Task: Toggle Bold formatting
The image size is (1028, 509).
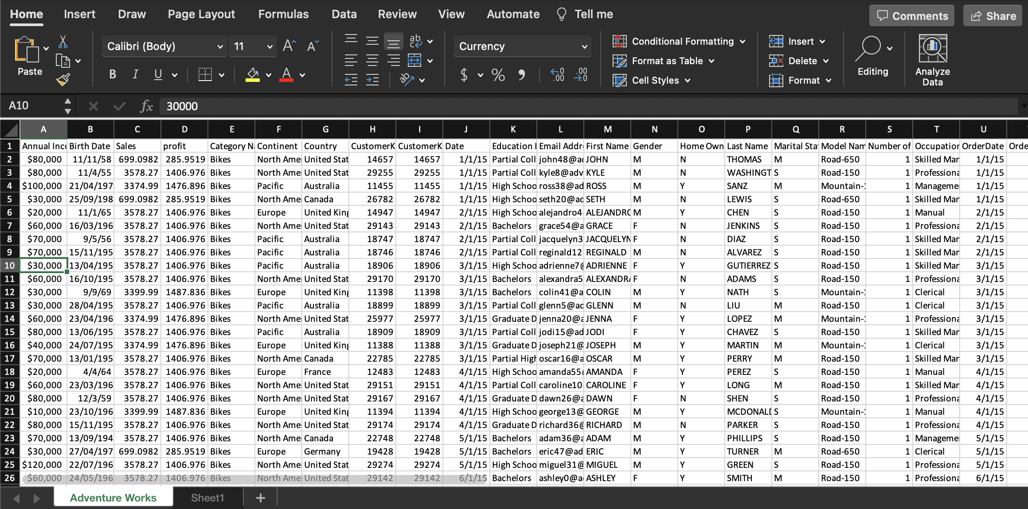Action: click(x=113, y=75)
